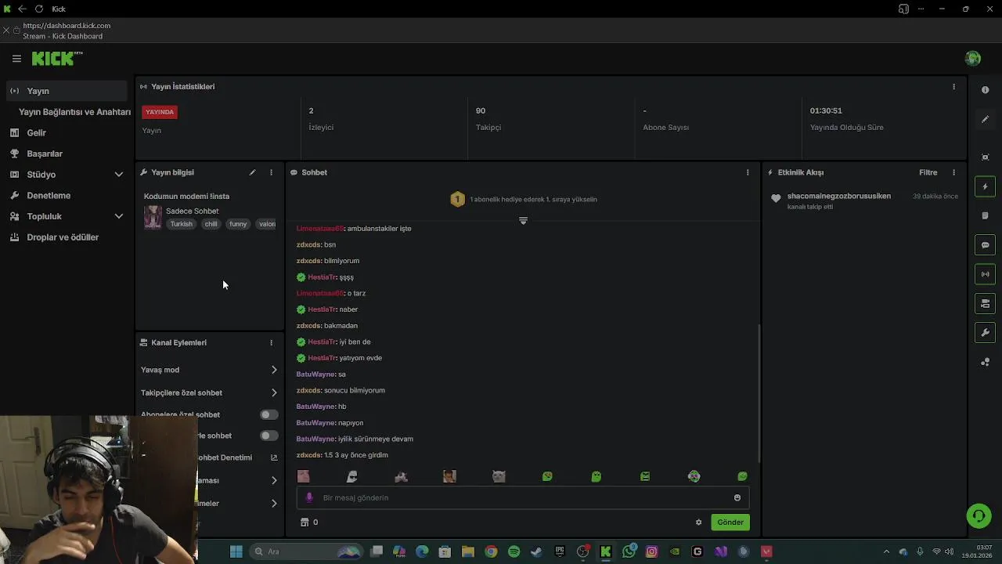The image size is (1002, 564).
Task: Open Yayın Bağlantısı ve Anahtarı
Action: point(74,112)
